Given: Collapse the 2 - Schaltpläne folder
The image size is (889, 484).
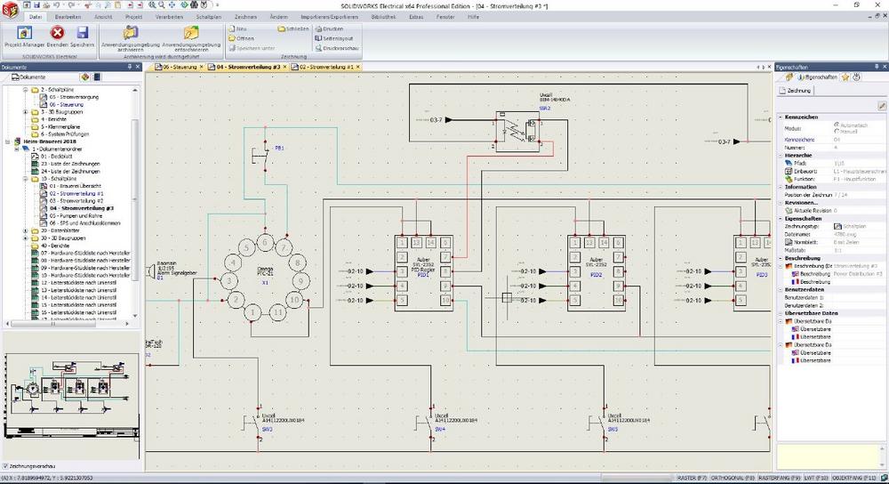Looking at the screenshot, I should coord(26,90).
